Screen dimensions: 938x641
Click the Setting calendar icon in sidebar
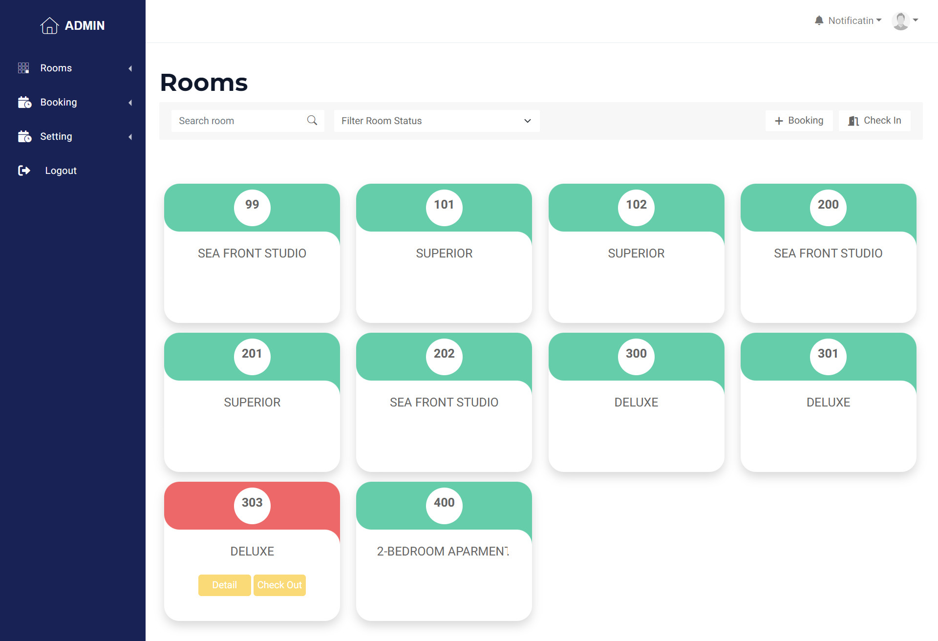tap(24, 136)
